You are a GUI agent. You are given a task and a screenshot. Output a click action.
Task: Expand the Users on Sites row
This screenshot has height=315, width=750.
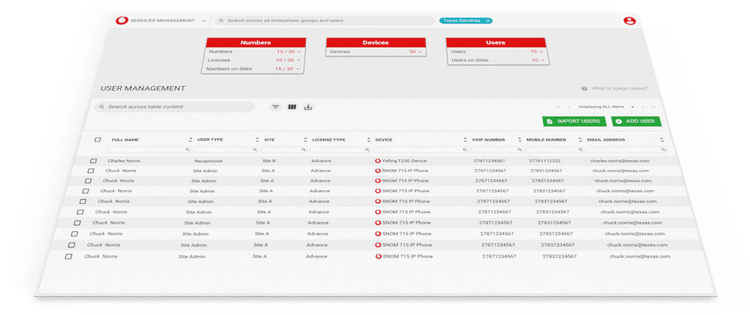(x=542, y=60)
